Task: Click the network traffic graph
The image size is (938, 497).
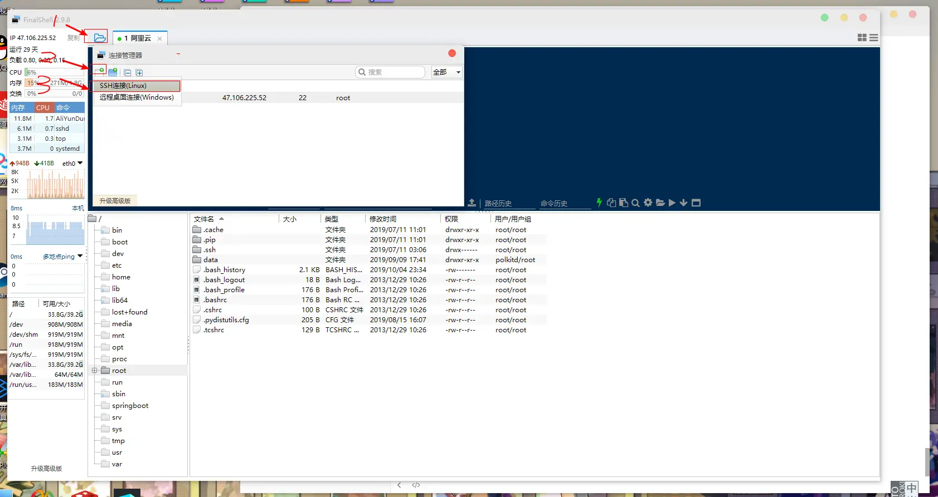Action: click(55, 184)
